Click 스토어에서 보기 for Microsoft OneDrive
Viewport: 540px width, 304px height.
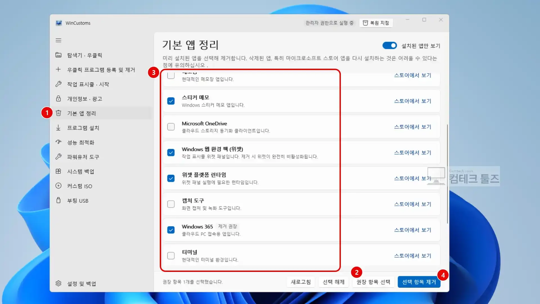click(x=413, y=127)
